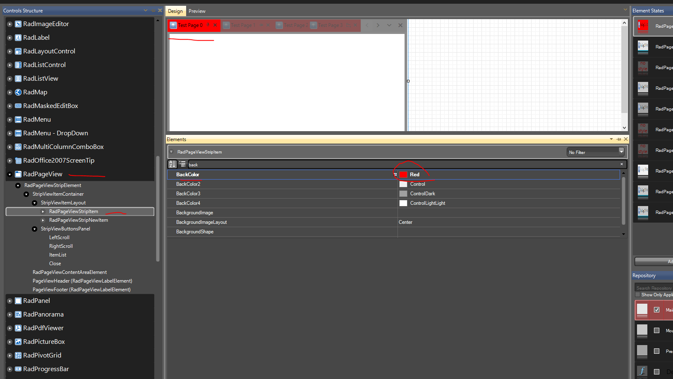Expand the RadPageViewStripItem node
Image resolution: width=673 pixels, height=379 pixels.
pos(43,211)
